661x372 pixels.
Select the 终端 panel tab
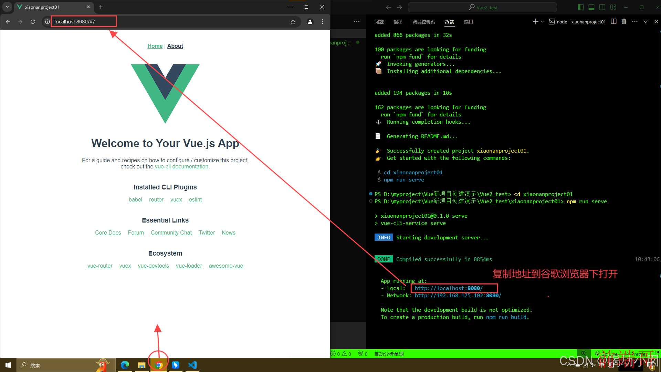point(450,22)
